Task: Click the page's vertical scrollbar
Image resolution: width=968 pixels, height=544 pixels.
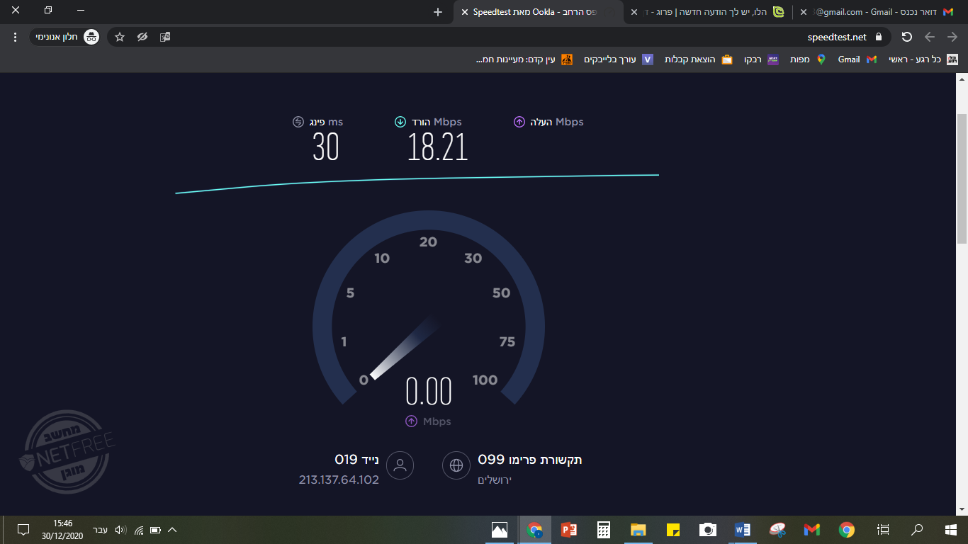Action: coord(962,177)
